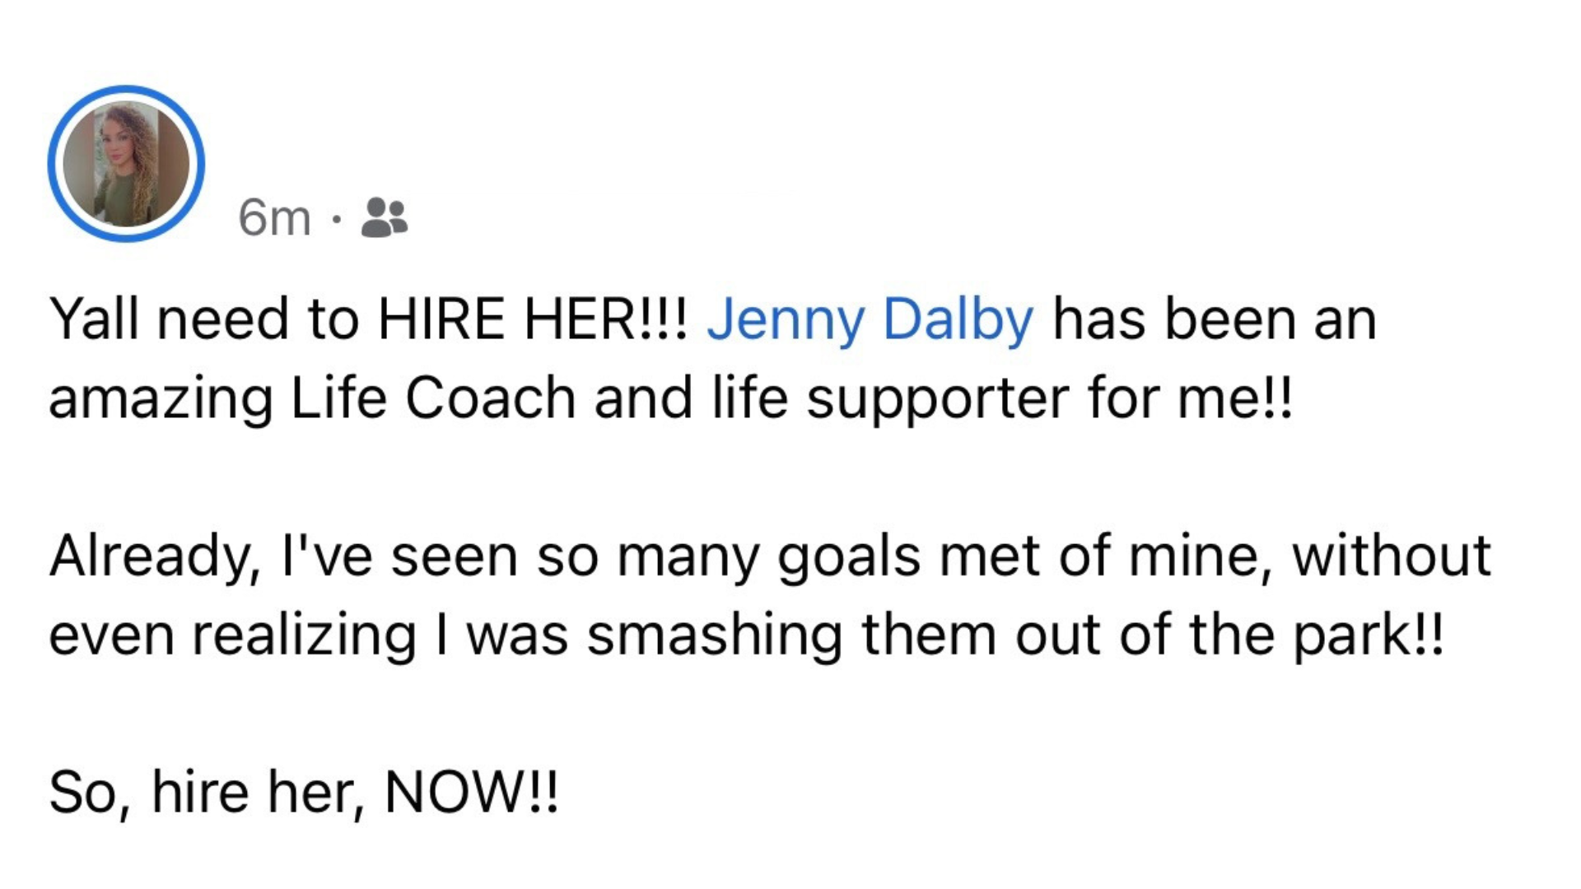This screenshot has height=889, width=1581.
Task: Click the words "has been an" after the name
Action: pos(1215,319)
